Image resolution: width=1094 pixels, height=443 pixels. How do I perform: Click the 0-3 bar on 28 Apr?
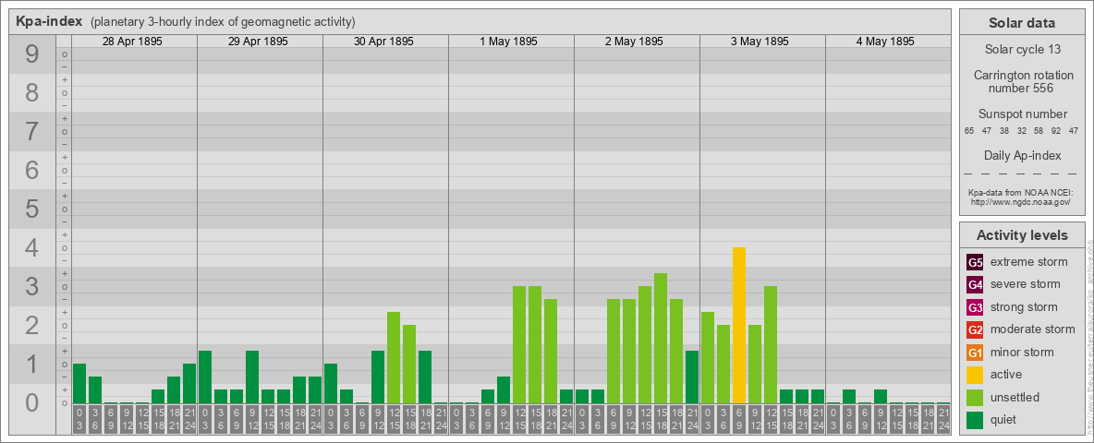(79, 383)
